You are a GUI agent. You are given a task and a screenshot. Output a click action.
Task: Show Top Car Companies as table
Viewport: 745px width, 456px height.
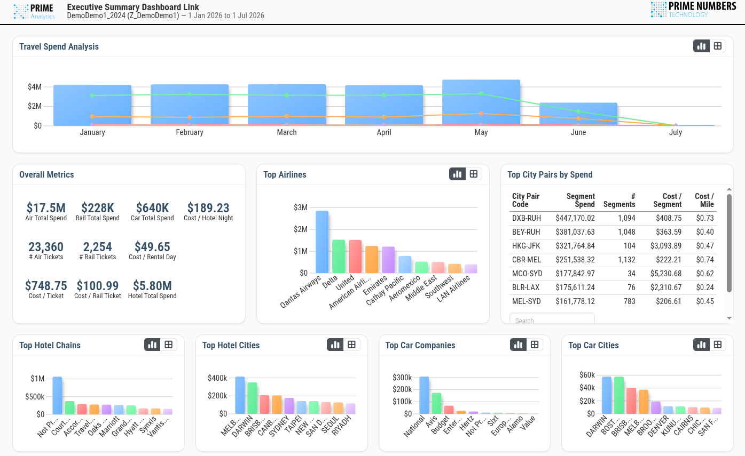pyautogui.click(x=535, y=345)
